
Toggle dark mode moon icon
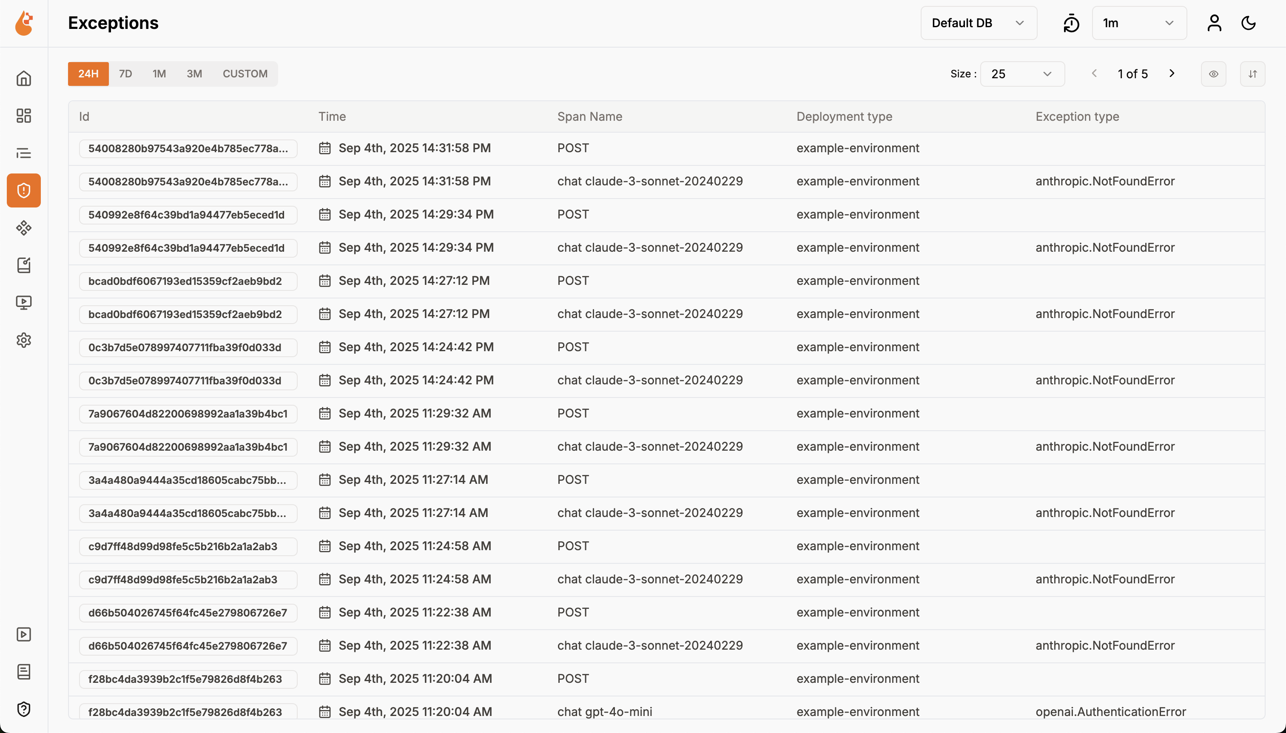1249,23
